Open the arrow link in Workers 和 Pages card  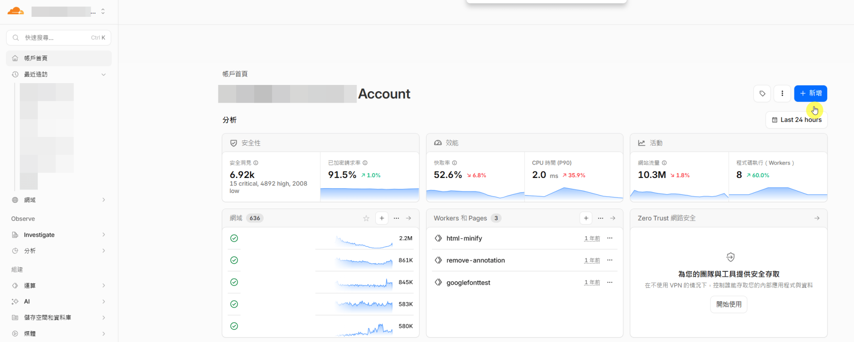click(x=612, y=218)
